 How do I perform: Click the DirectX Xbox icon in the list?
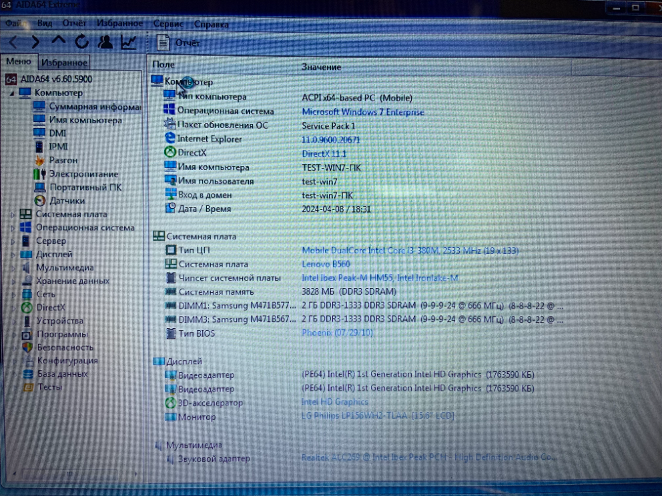pyautogui.click(x=170, y=152)
